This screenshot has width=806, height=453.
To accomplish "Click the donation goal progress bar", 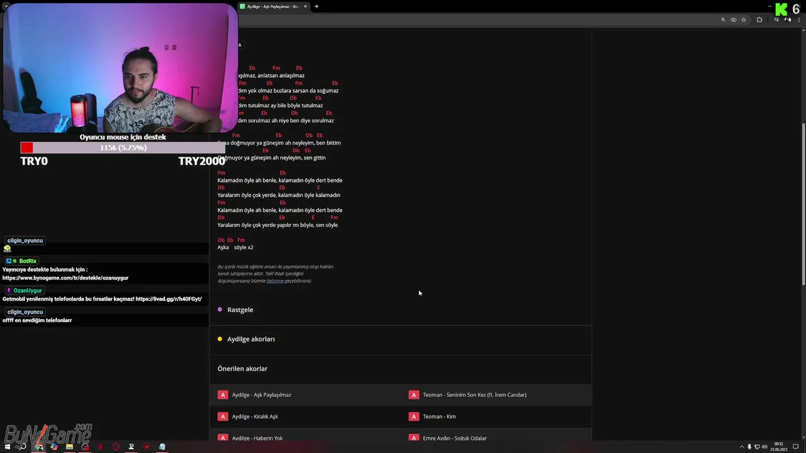I will [x=123, y=148].
